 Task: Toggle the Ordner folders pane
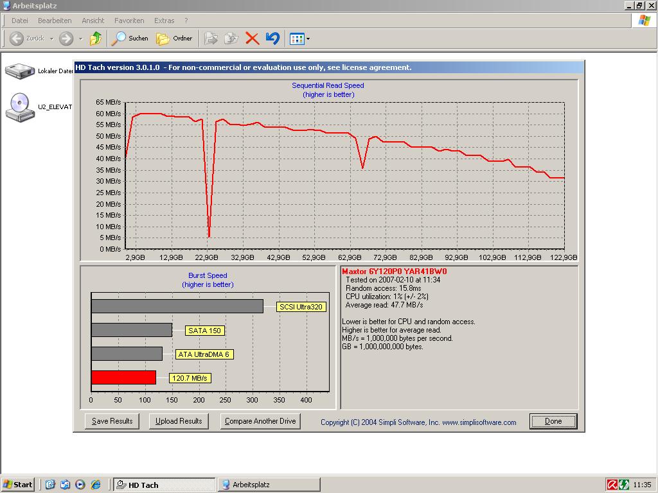tap(174, 39)
